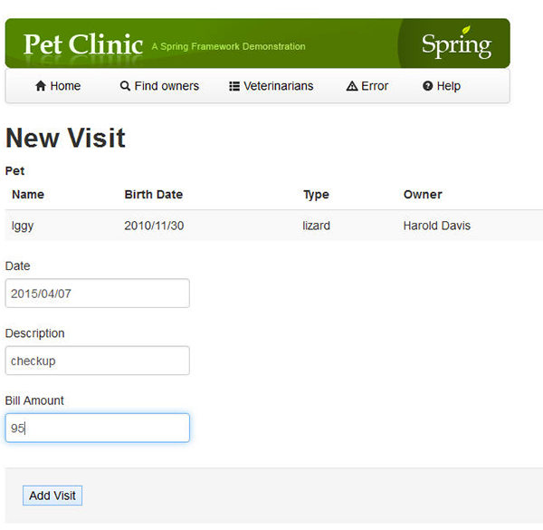Screen dimensions: 543x530
Task: Click the Home house icon
Action: (41, 86)
